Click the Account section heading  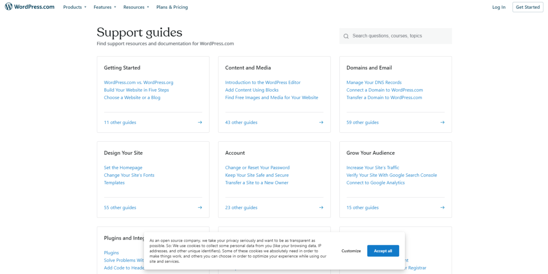(x=235, y=153)
